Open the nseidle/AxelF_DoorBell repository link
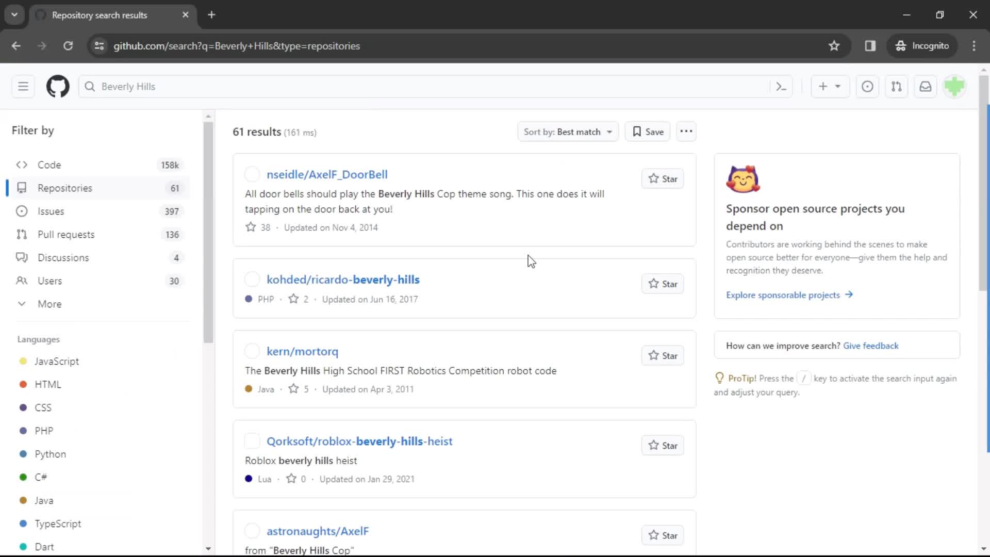 tap(327, 174)
